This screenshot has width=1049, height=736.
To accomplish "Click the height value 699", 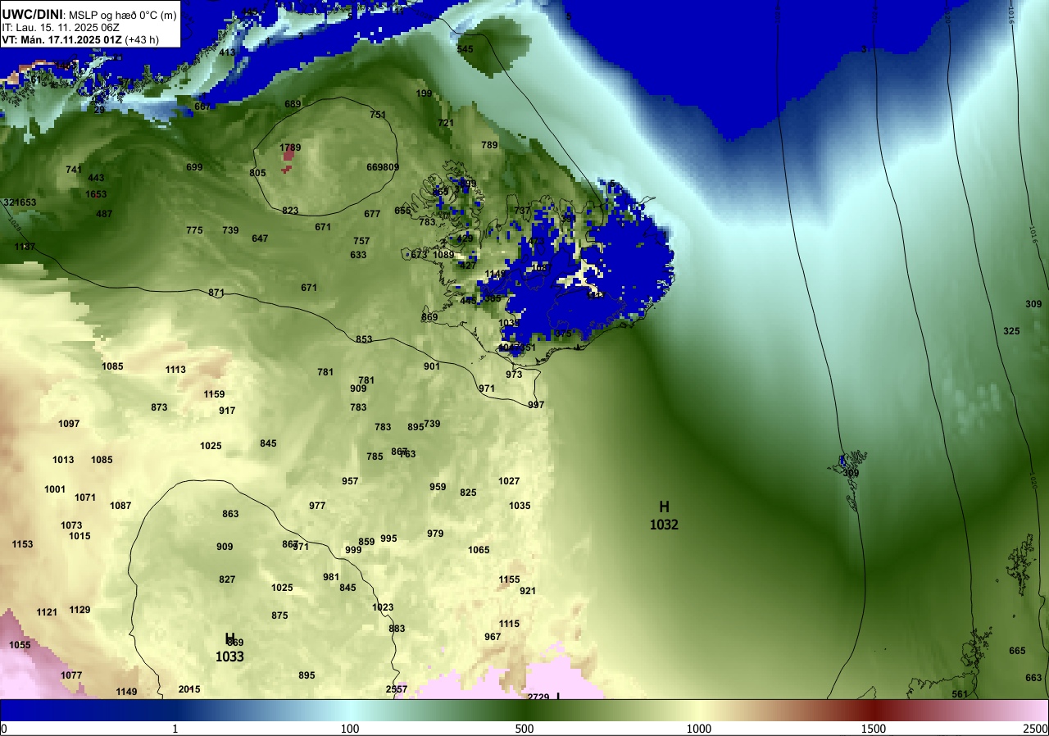I will point(194,167).
